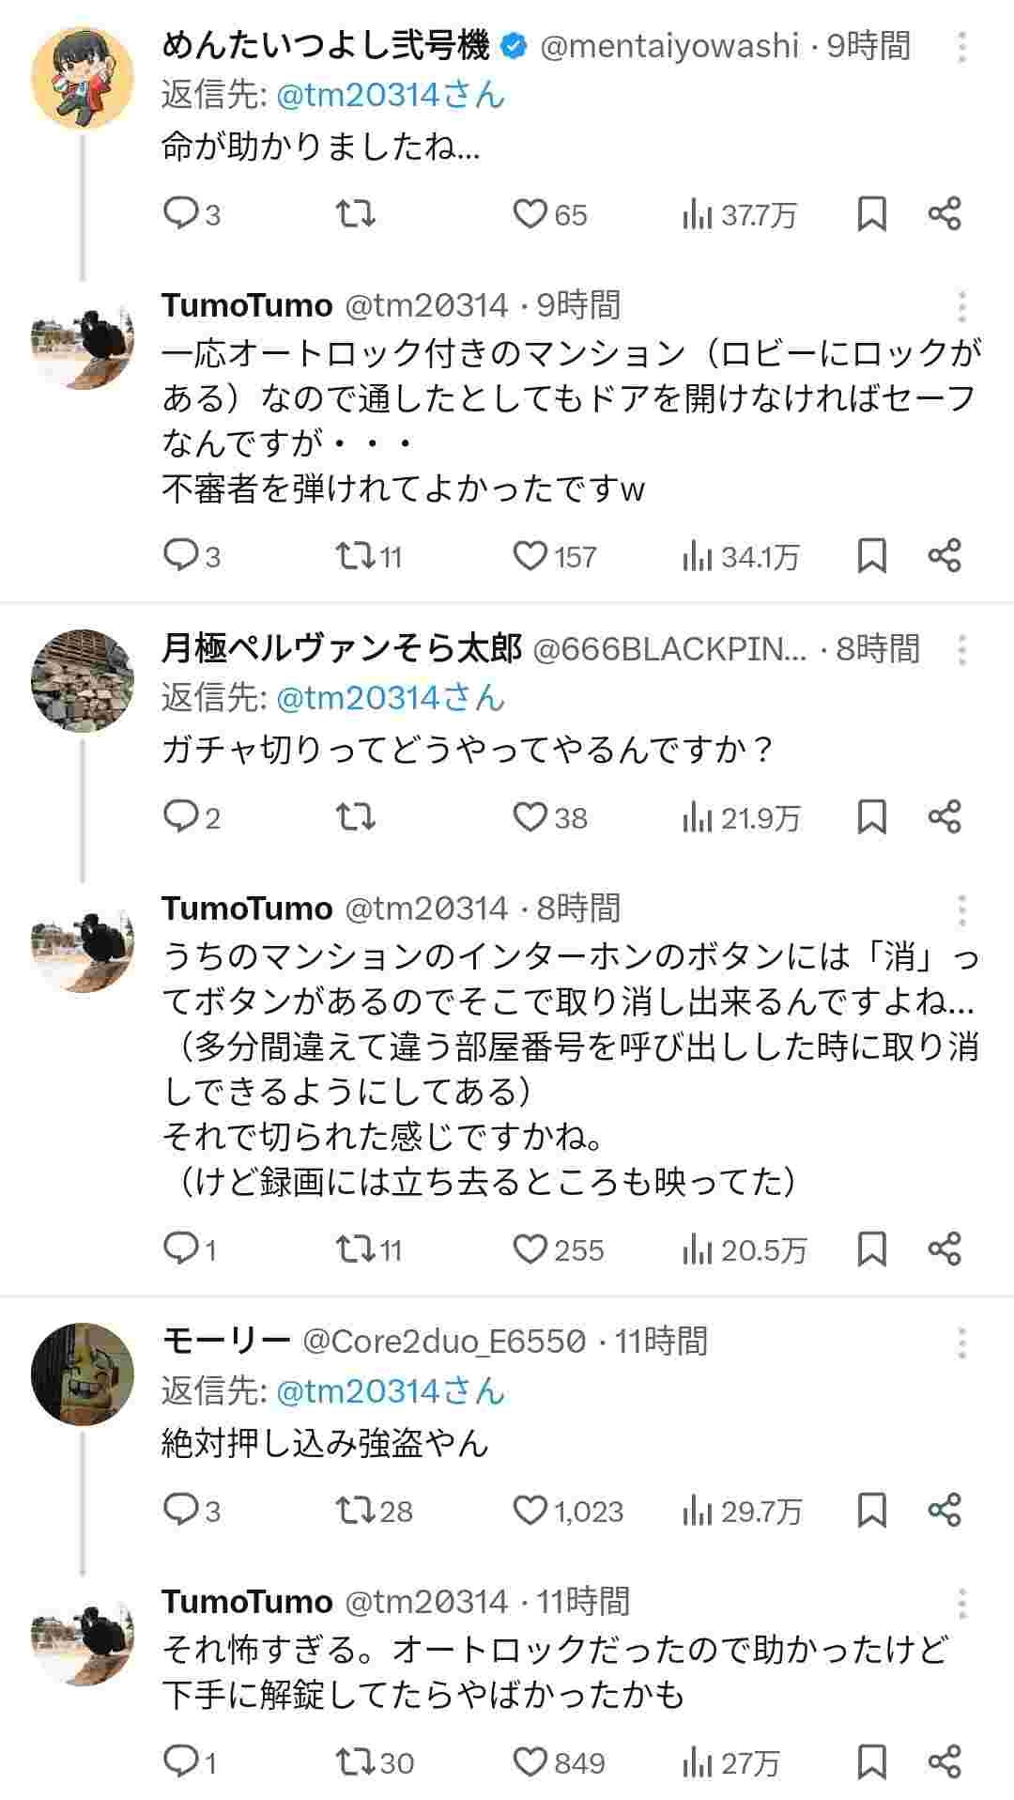View analytics showing 20.5万 views
1014x1800 pixels.
click(744, 1249)
